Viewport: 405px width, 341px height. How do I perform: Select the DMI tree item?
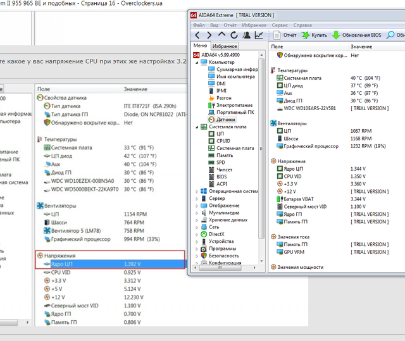217,84
